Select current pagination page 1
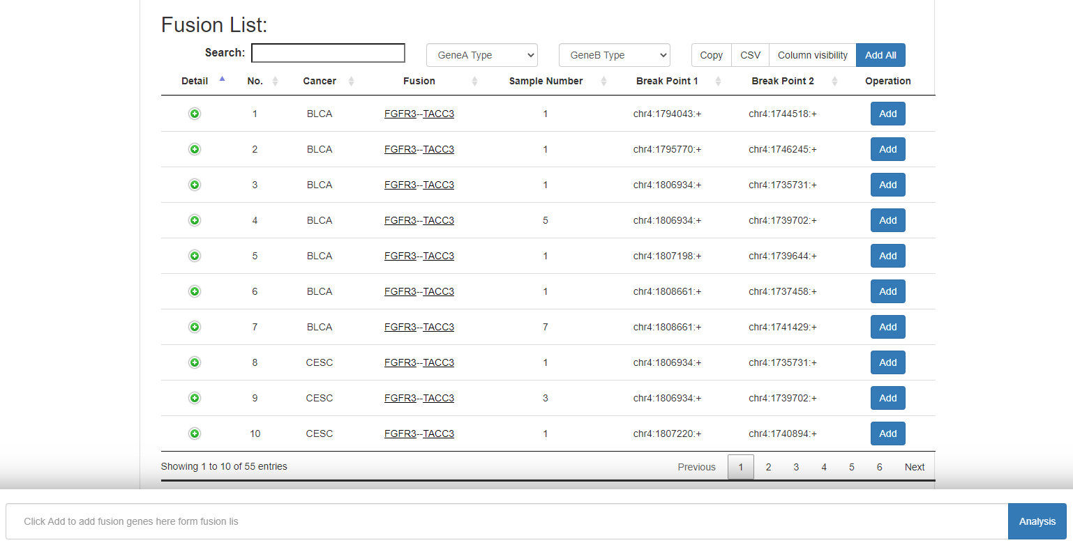 point(741,467)
